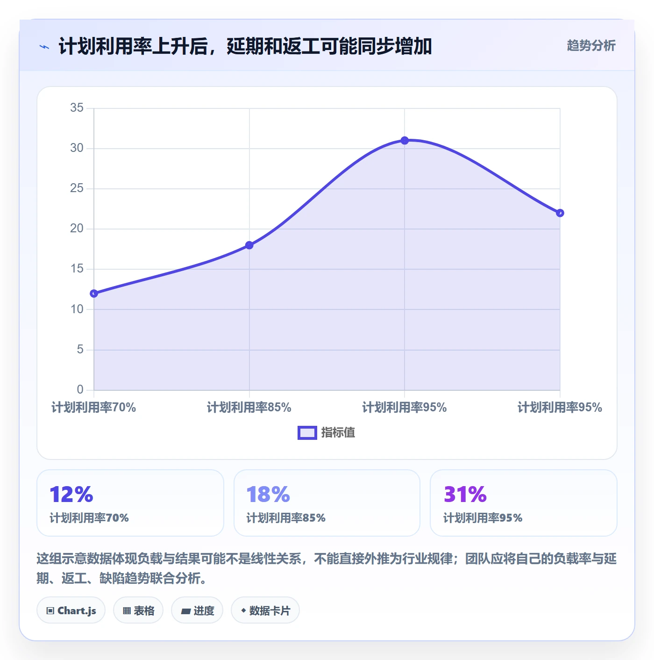This screenshot has height=660, width=654.
Task: Click the 数据卡片 tag
Action: click(265, 610)
